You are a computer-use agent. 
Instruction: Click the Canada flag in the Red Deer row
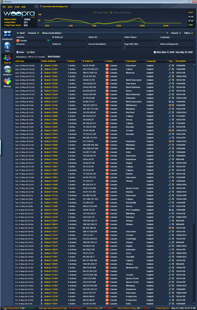pos(107,113)
